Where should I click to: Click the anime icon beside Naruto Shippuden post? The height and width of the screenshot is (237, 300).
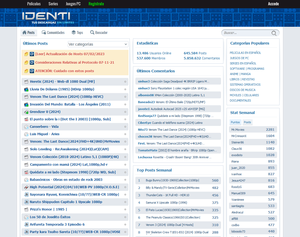click(x=26, y=202)
